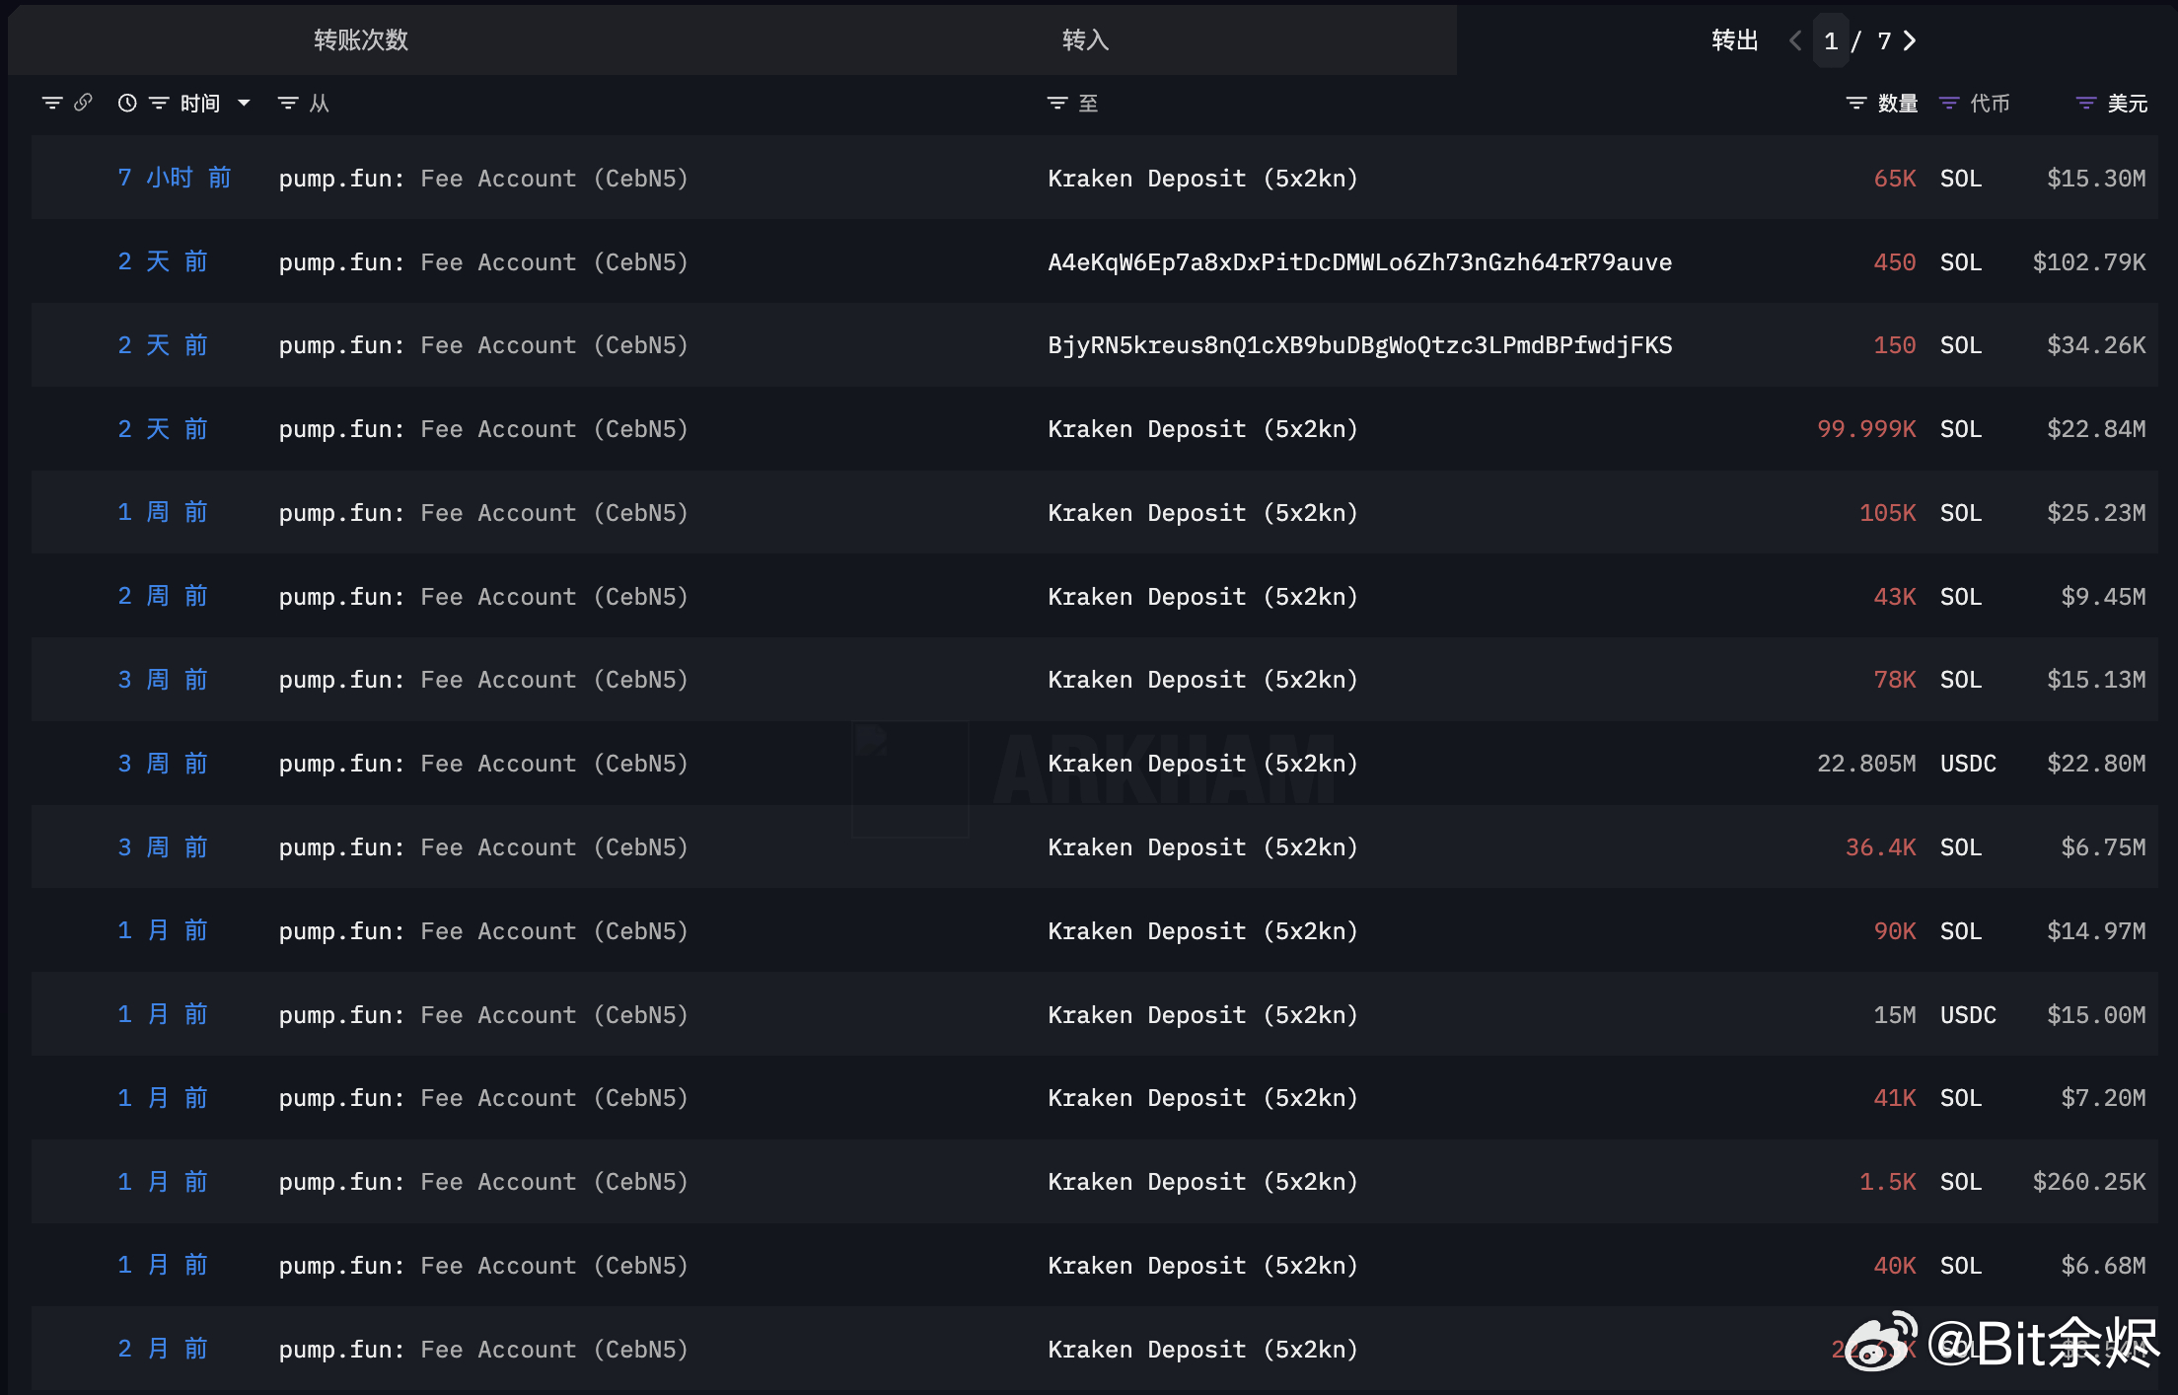
Task: Open the 时间 sort dropdown arrow
Action: click(244, 103)
